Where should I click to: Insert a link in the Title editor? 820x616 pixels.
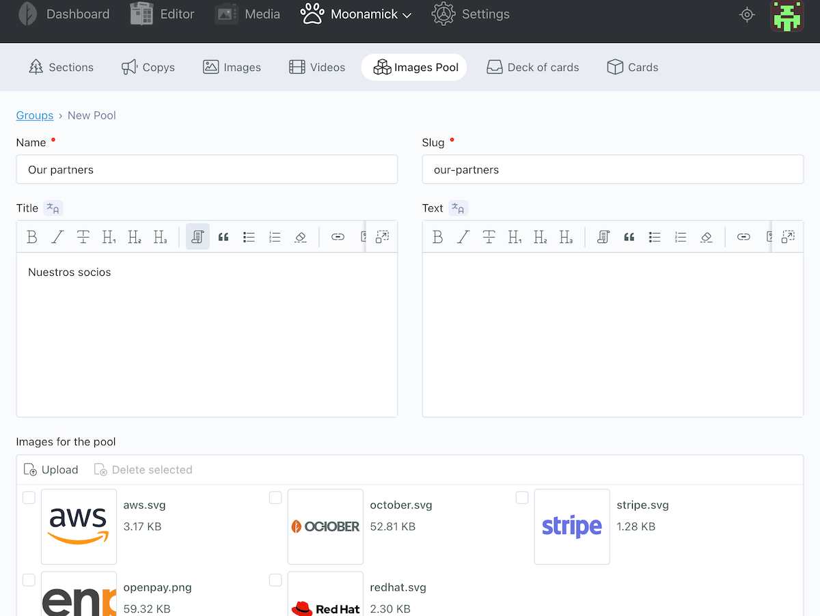[x=338, y=237]
